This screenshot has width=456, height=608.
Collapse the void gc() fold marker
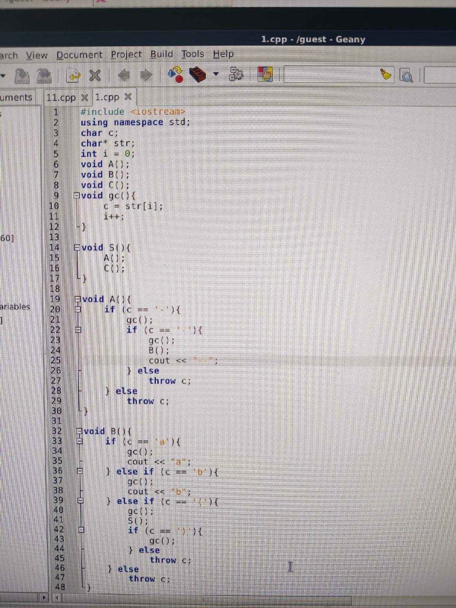pyautogui.click(x=76, y=196)
